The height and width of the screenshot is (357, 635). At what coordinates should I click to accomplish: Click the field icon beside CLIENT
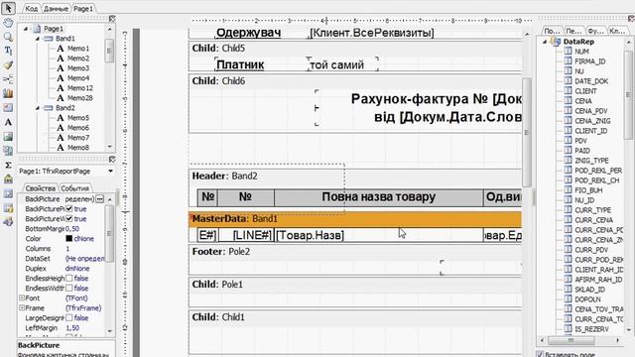pos(569,90)
